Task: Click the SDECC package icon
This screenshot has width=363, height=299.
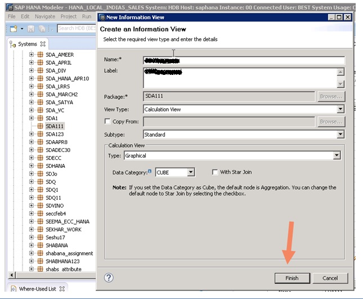Action: 41,158
